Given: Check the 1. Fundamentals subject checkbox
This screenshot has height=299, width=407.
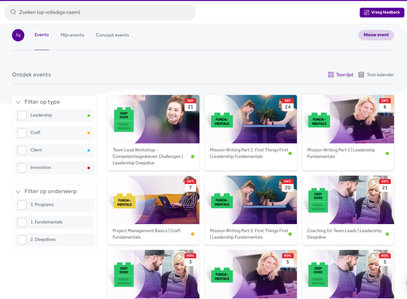Looking at the screenshot, I should (22, 222).
